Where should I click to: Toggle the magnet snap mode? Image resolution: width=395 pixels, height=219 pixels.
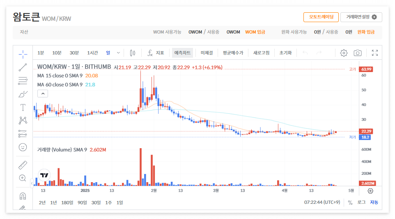23,196
